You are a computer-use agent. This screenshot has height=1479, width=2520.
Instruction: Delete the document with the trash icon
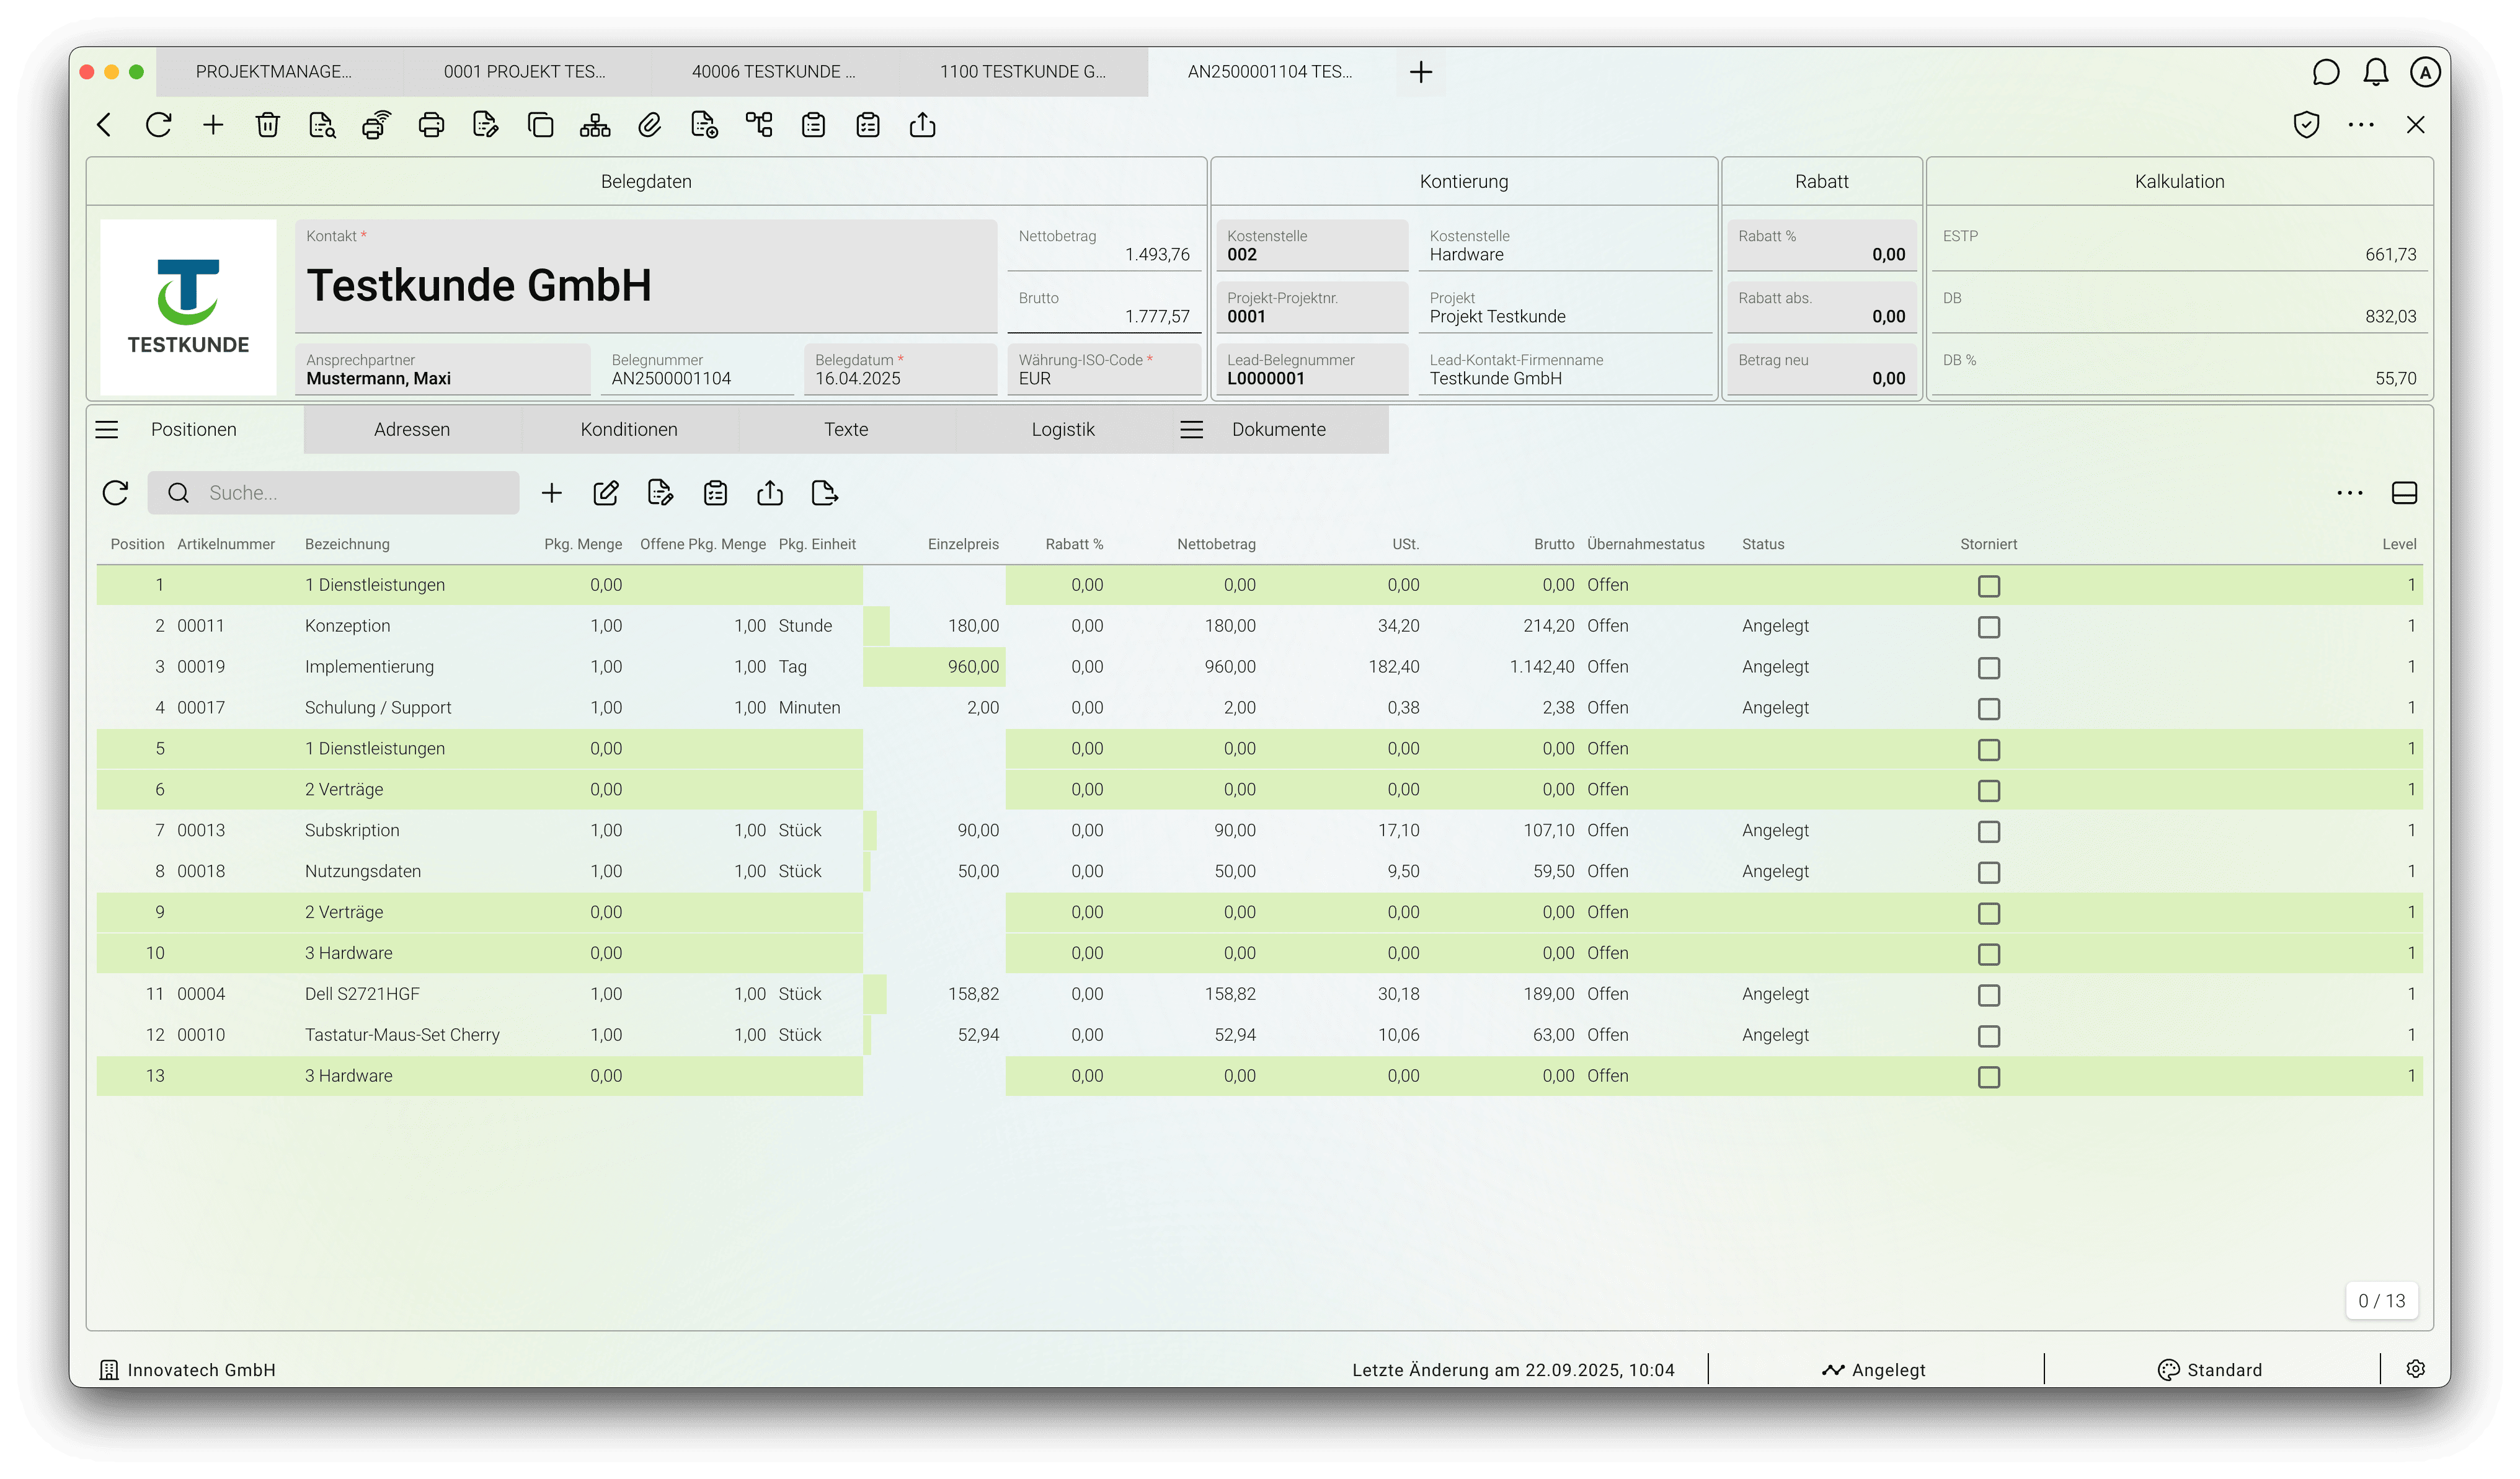[267, 125]
